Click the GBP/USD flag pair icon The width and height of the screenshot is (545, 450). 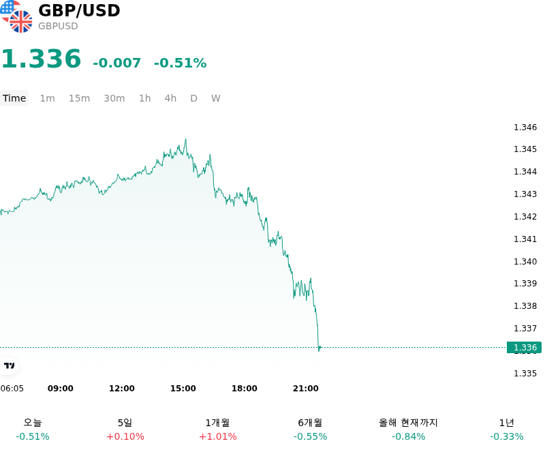point(16,16)
